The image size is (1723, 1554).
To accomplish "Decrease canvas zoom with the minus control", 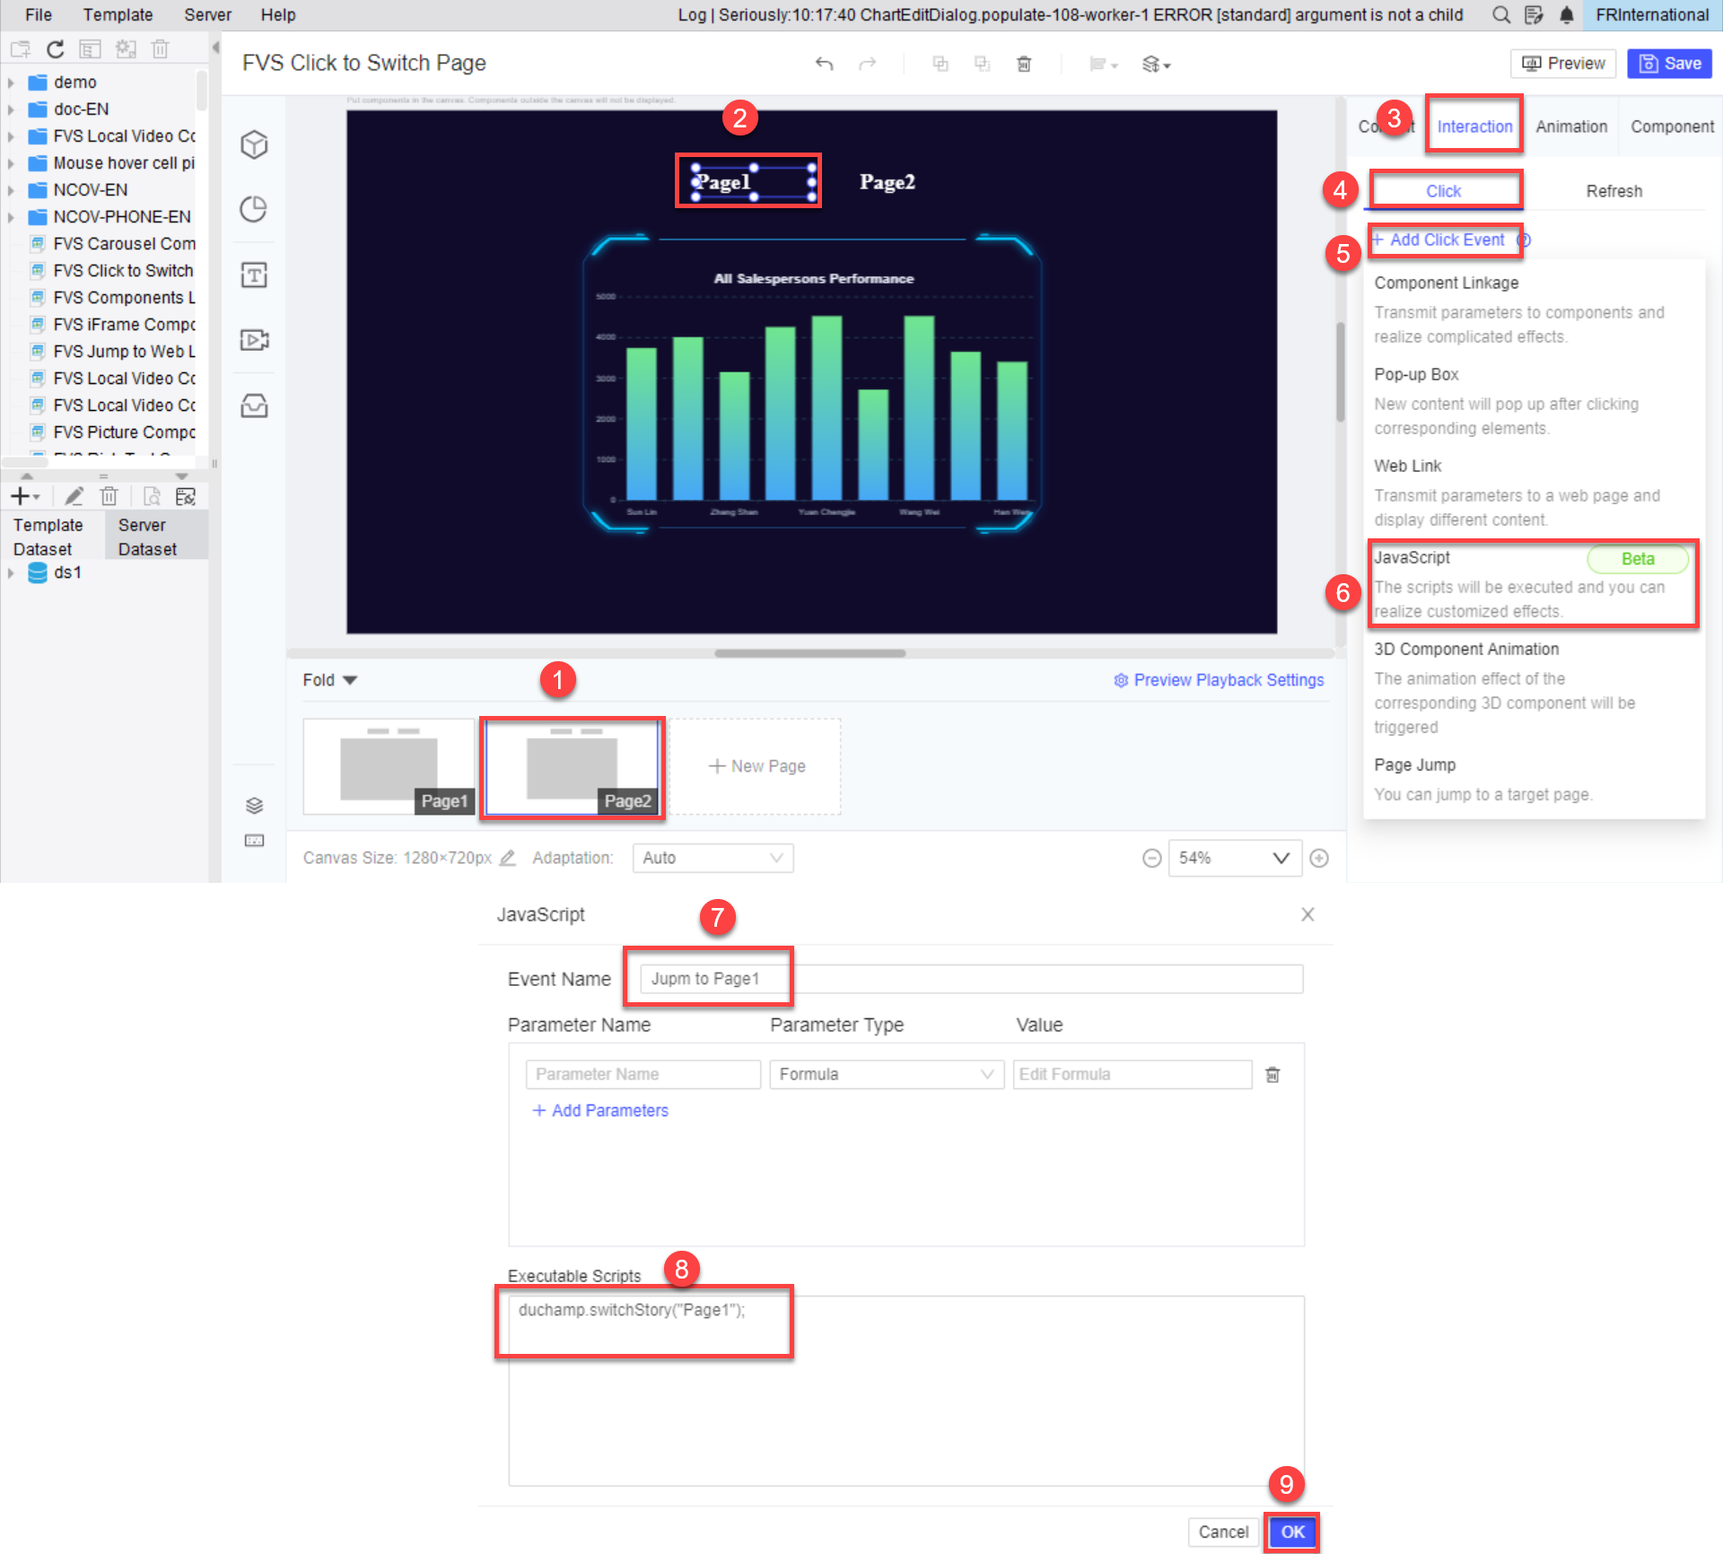I will [1151, 858].
